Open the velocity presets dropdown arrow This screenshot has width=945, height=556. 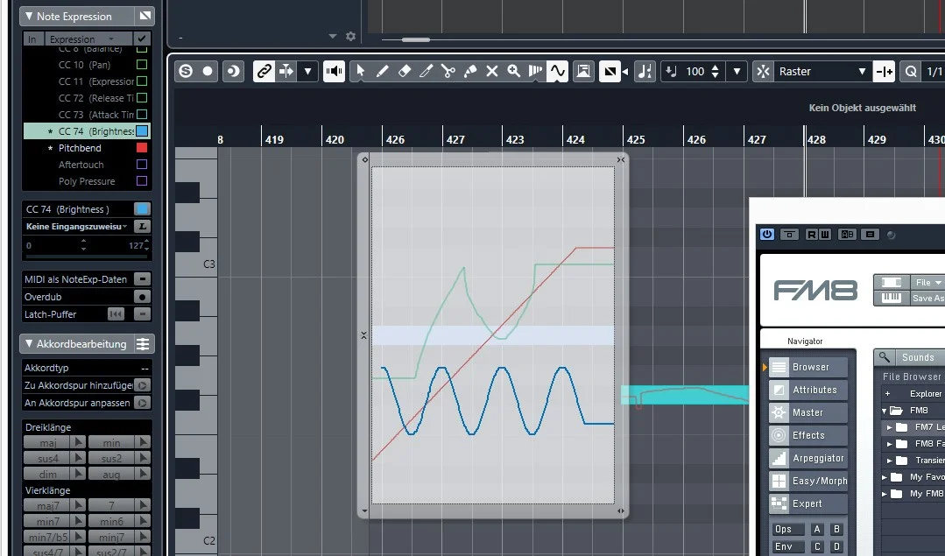click(x=737, y=71)
